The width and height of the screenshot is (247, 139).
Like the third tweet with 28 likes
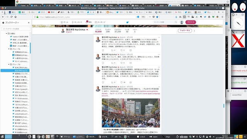point(122,82)
